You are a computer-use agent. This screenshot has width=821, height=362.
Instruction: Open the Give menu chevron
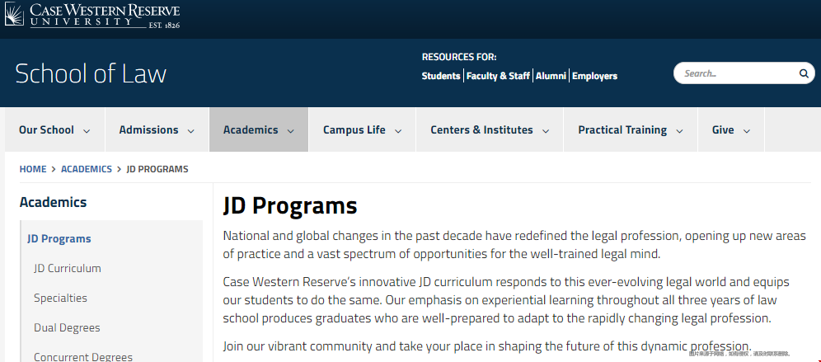(747, 131)
